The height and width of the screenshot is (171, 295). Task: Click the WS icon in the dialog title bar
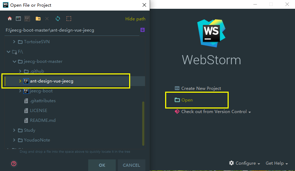5,5
